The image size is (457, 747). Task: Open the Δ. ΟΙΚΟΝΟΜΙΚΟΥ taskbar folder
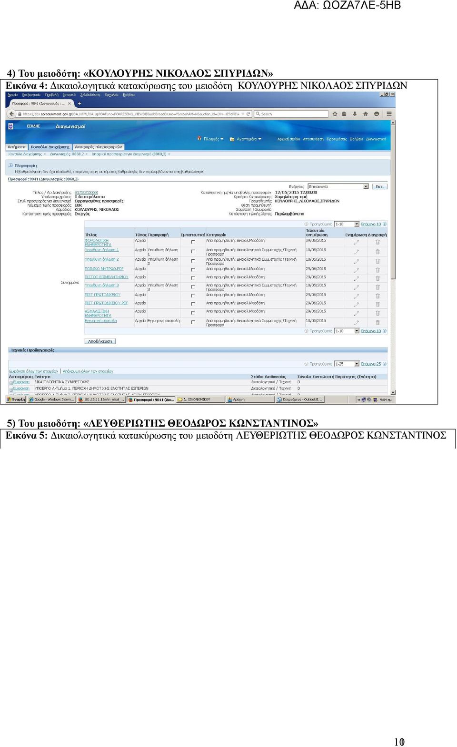[200, 399]
